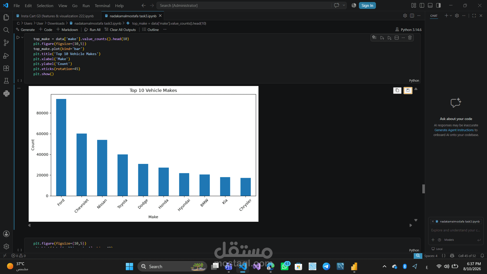Open the notifications bell in status bar
Screen dimensions: 487x274
coord(482,256)
